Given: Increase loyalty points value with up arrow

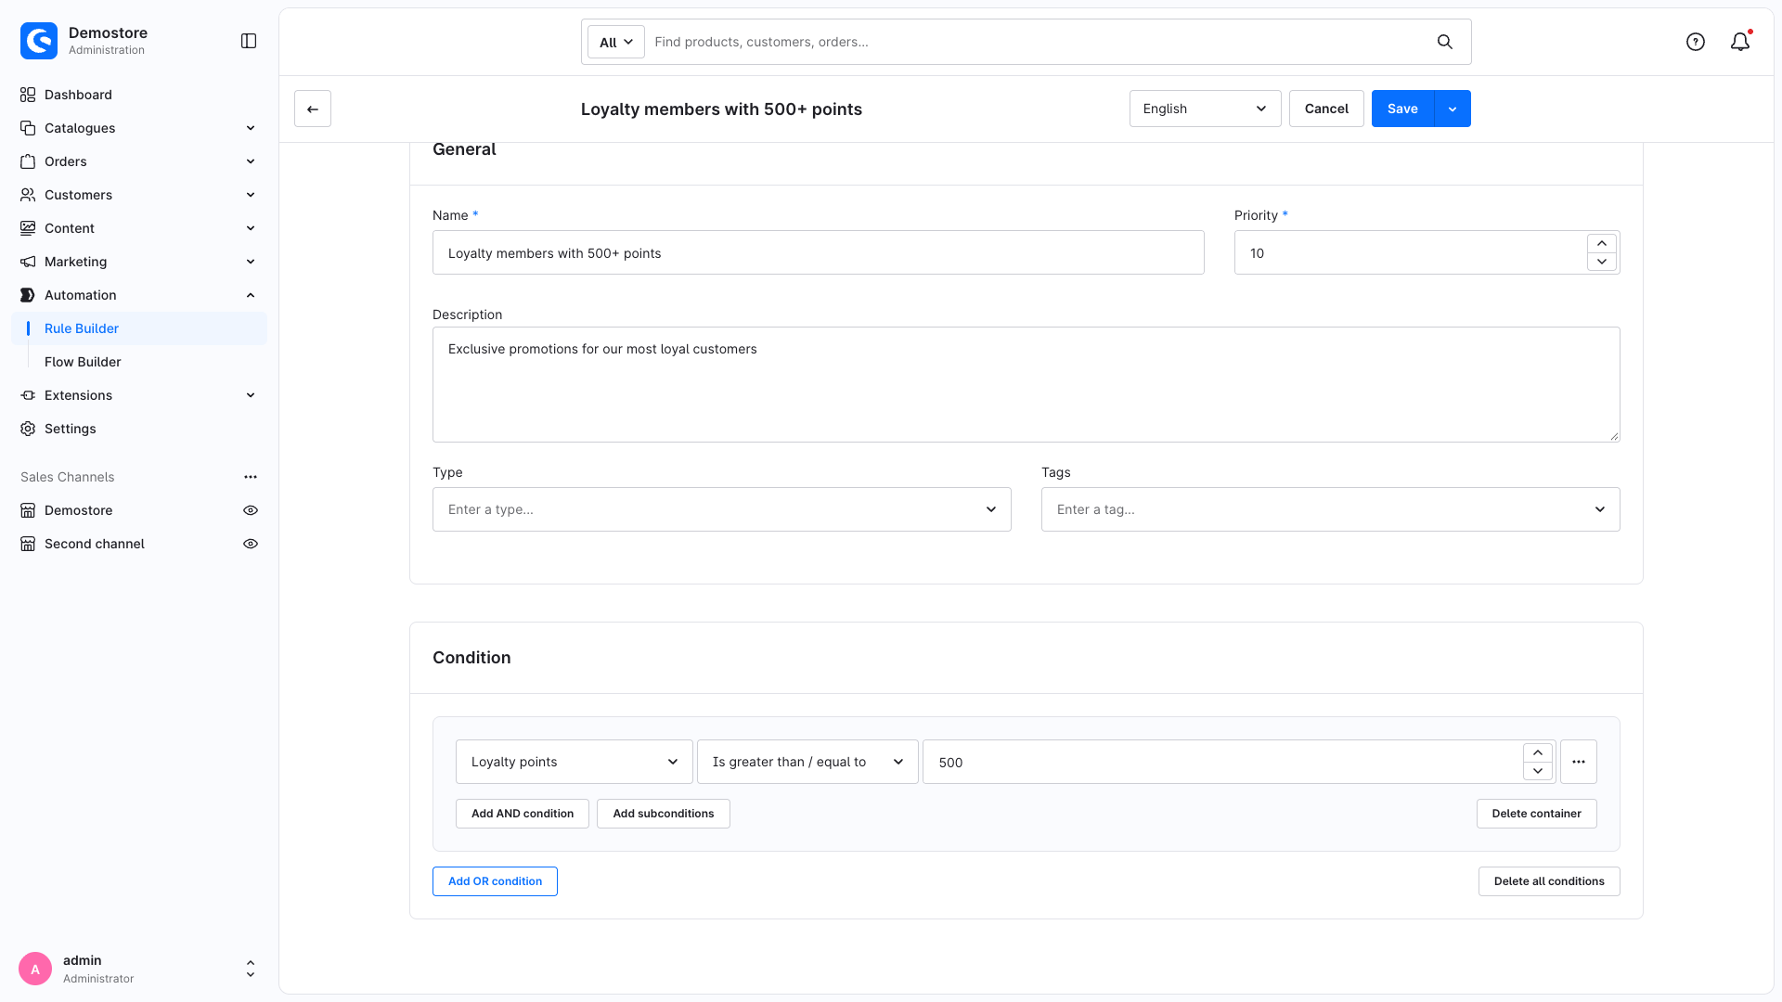Looking at the screenshot, I should [x=1538, y=752].
